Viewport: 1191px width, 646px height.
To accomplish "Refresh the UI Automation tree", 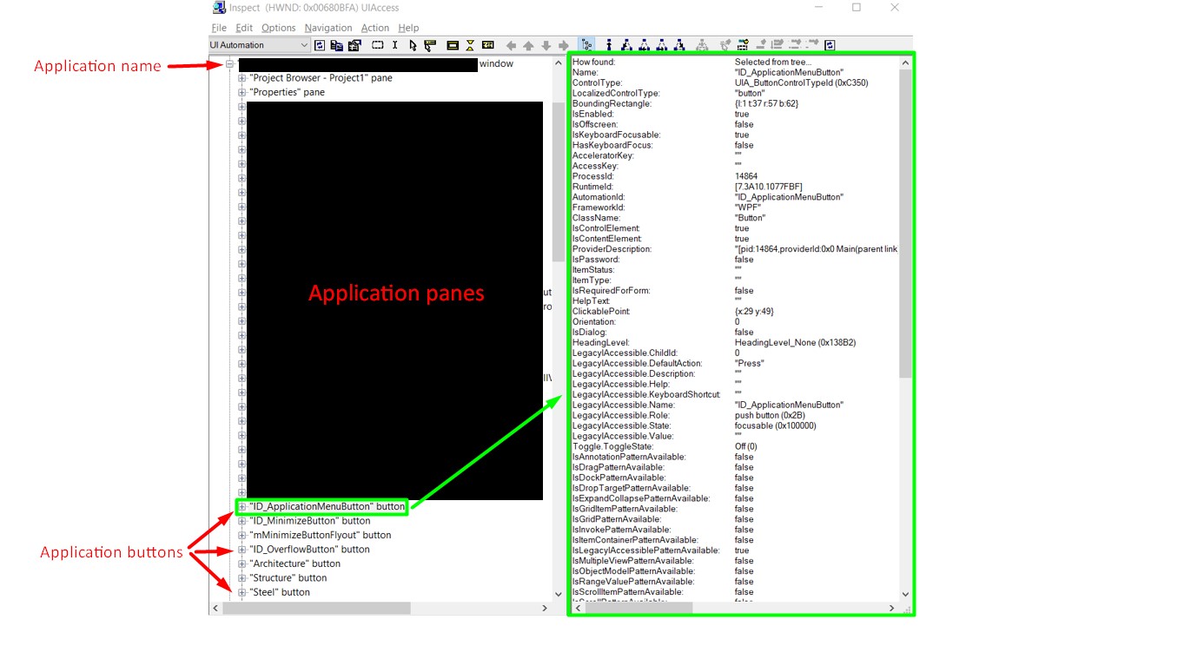I will (x=320, y=44).
